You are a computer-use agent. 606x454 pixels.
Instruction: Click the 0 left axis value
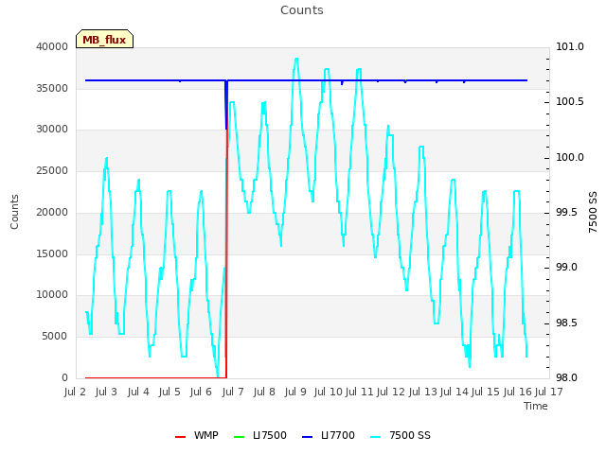pos(64,378)
